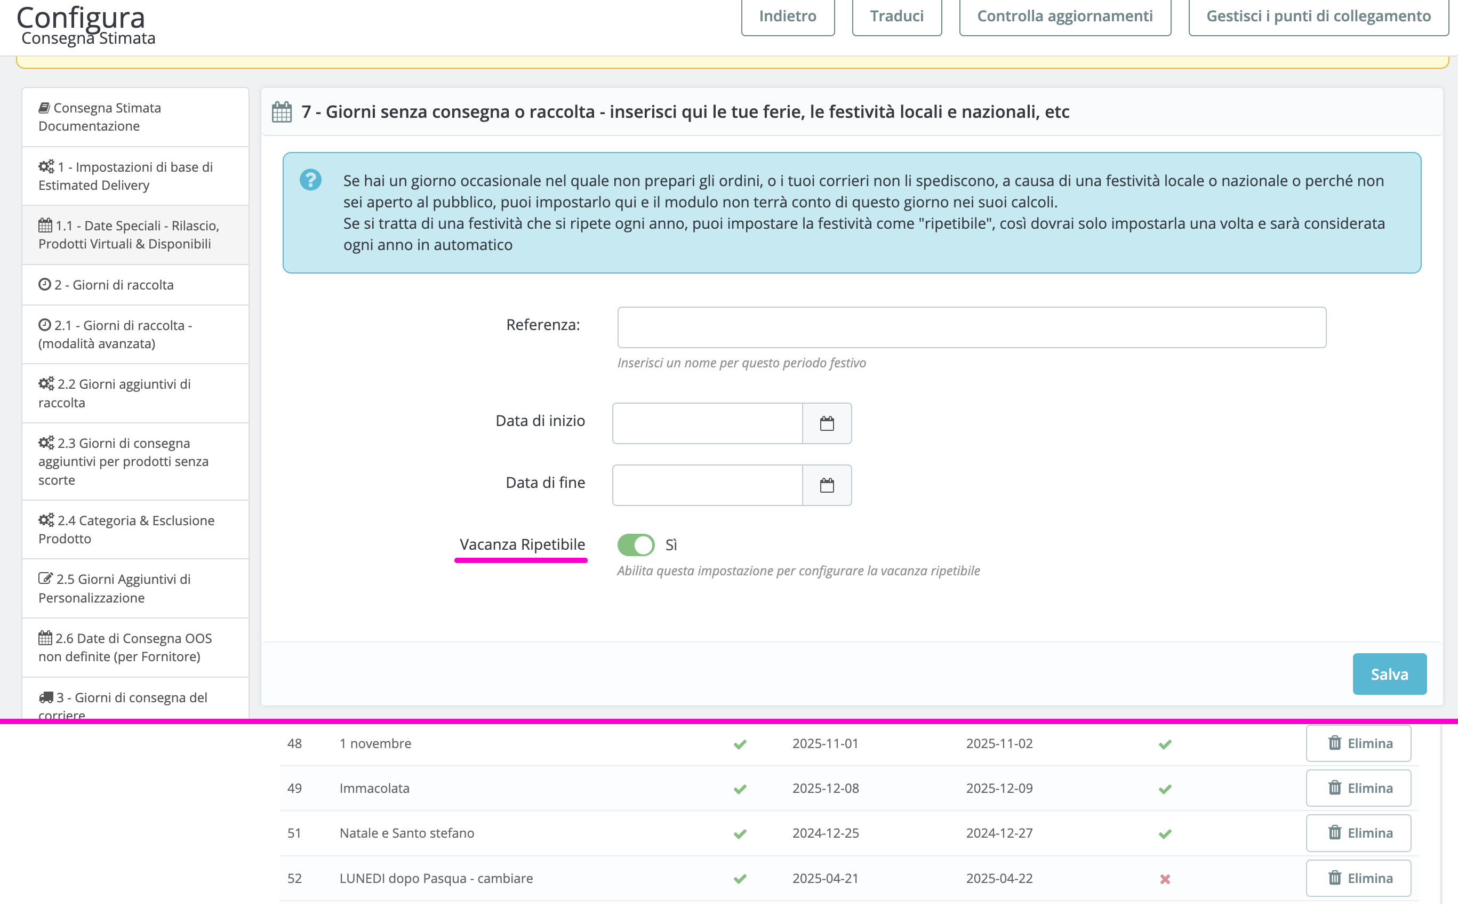Image resolution: width=1458 pixels, height=907 pixels.
Task: Click the gears icon beside 2.4 Categoria
Action: 46,519
